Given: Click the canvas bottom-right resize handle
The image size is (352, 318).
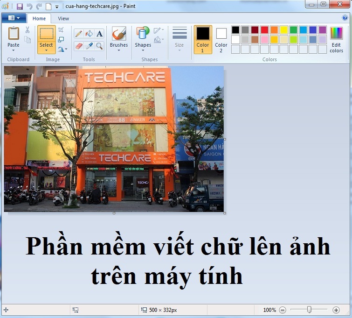Looking at the screenshot, I should coord(225,213).
